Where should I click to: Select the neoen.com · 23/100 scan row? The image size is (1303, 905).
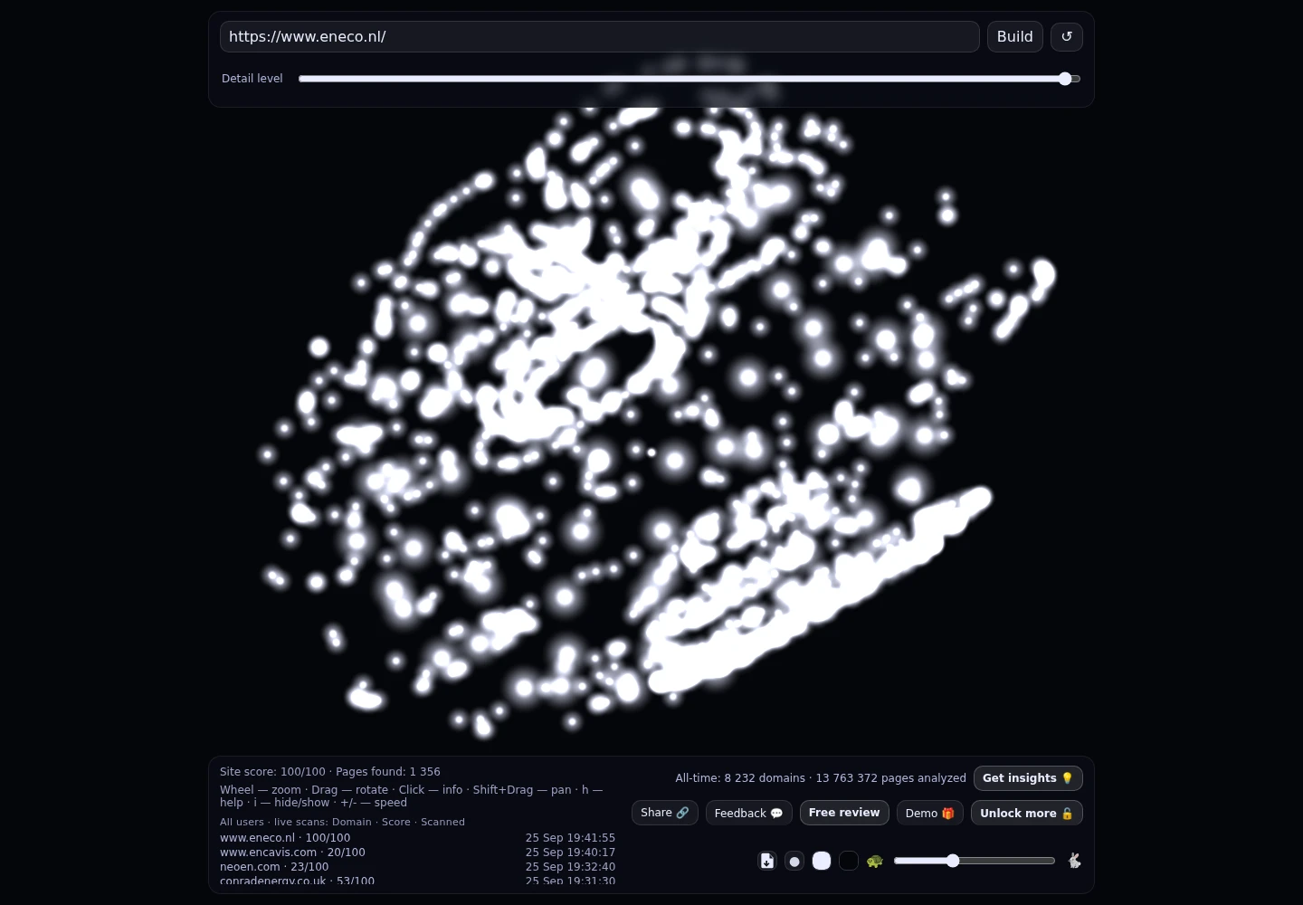[x=417, y=867]
